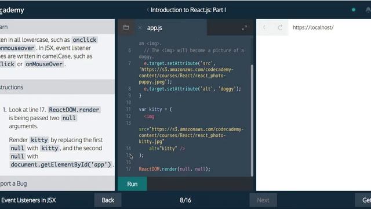371x209 pixels.
Task: Expand the code editor to fullscreen
Action: tap(245, 28)
